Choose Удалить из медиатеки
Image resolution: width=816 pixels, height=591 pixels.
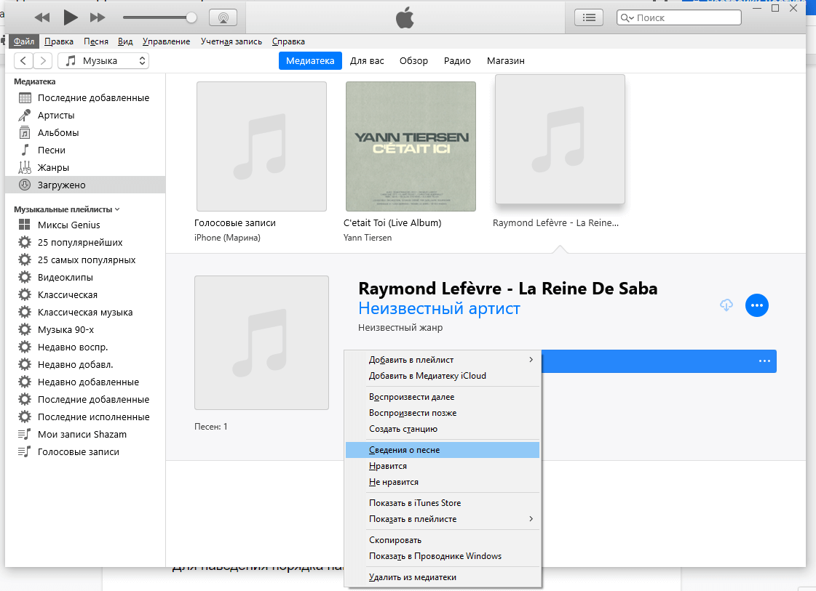click(443, 577)
